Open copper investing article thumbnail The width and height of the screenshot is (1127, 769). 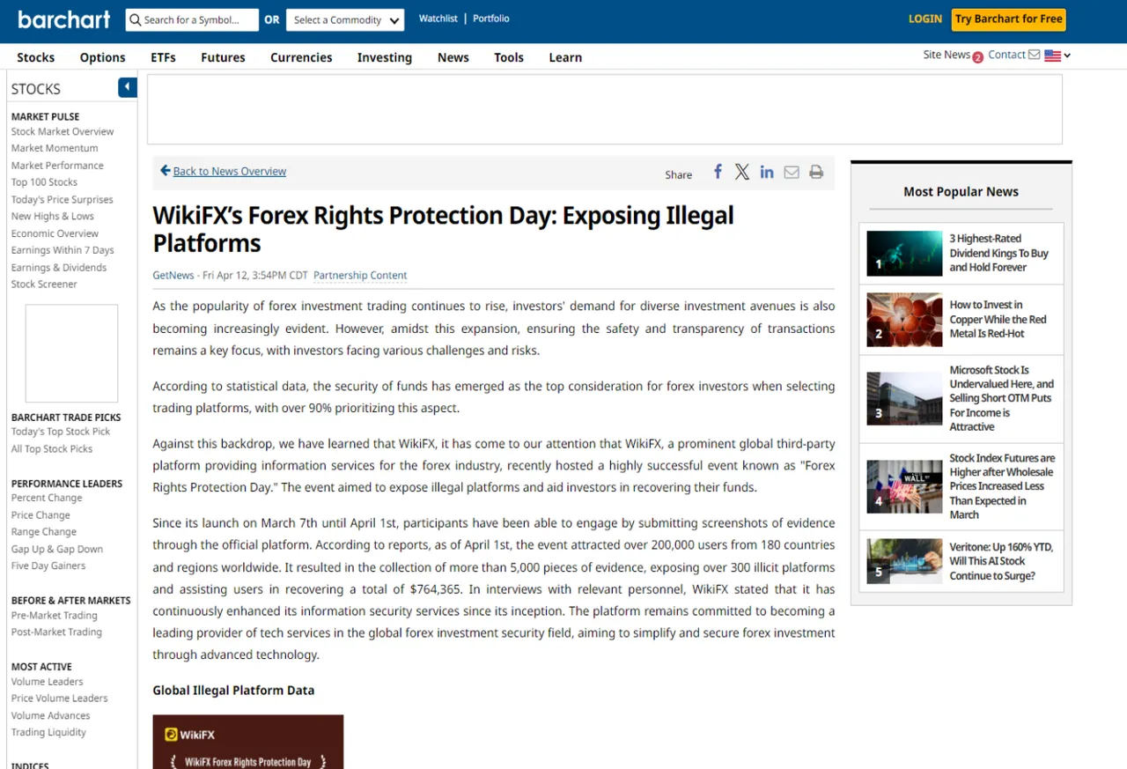(x=904, y=319)
